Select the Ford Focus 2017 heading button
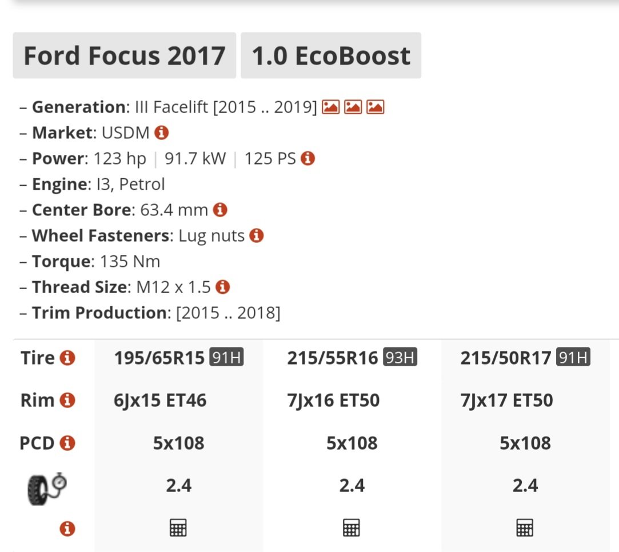Screen dimensions: 619x552 [125, 55]
